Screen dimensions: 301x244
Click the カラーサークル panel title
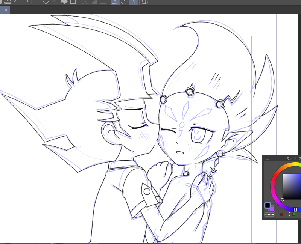point(294,158)
